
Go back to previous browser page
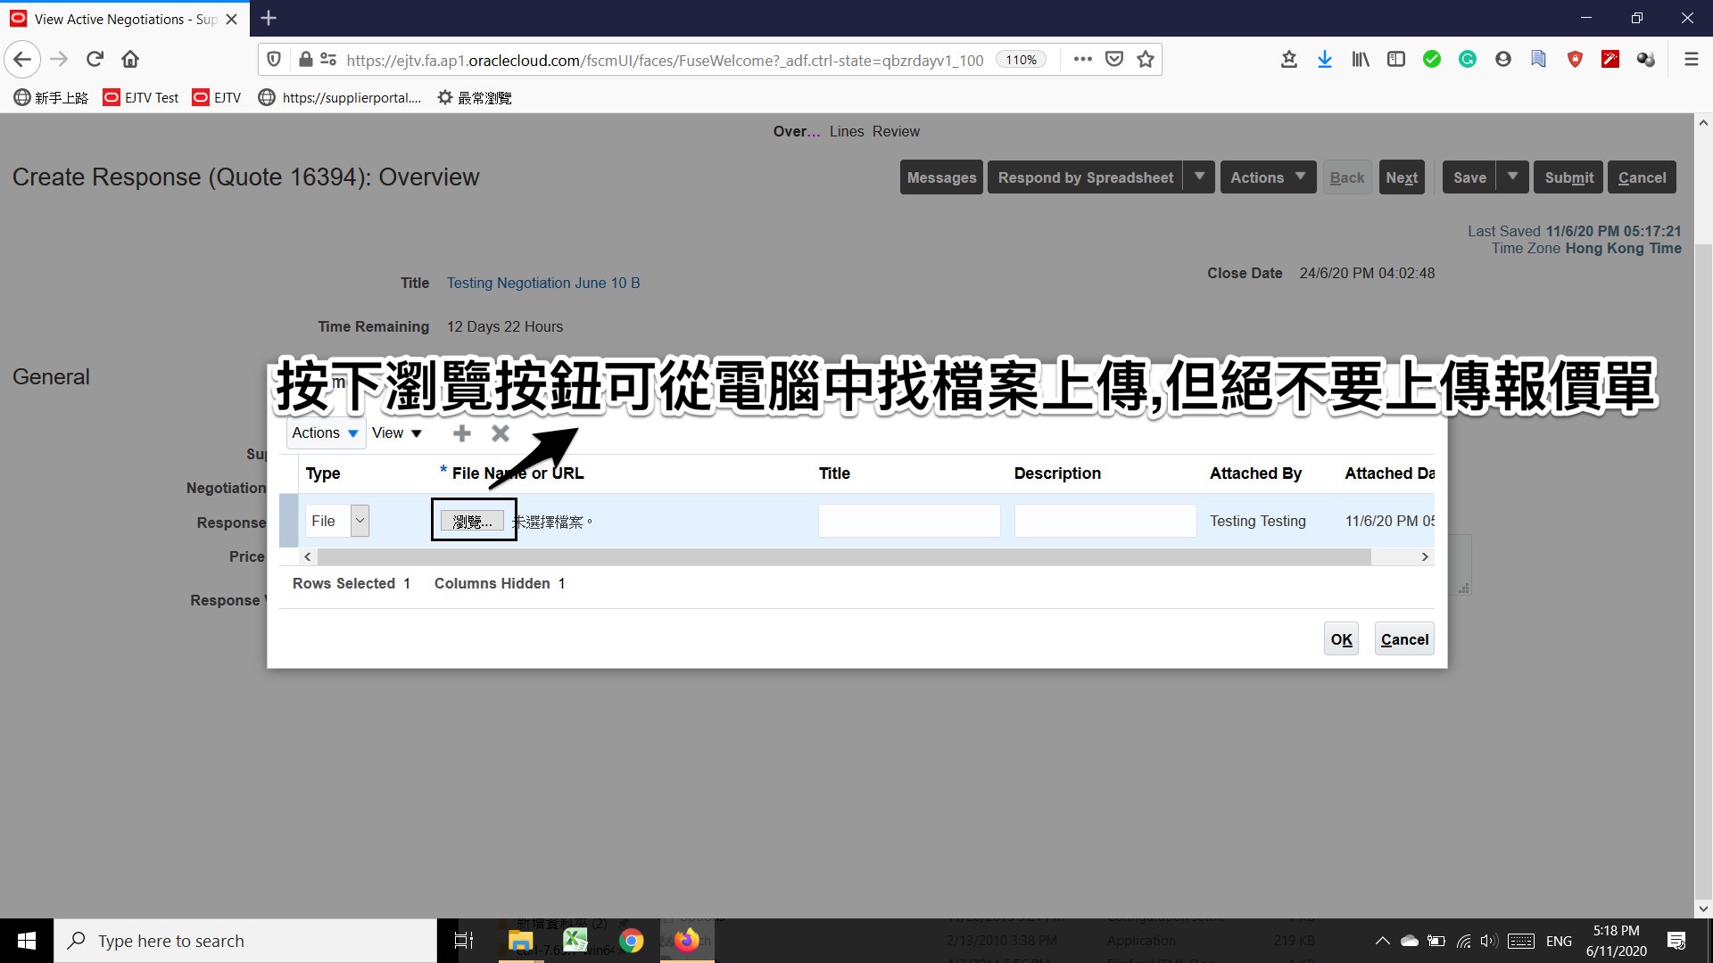pyautogui.click(x=22, y=60)
